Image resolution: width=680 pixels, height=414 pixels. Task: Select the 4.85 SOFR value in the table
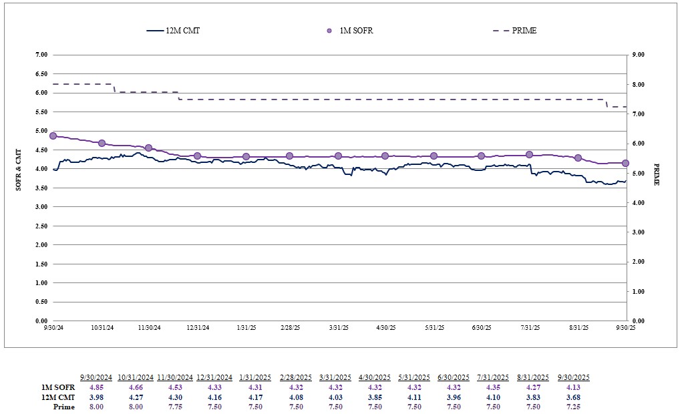coord(96,387)
